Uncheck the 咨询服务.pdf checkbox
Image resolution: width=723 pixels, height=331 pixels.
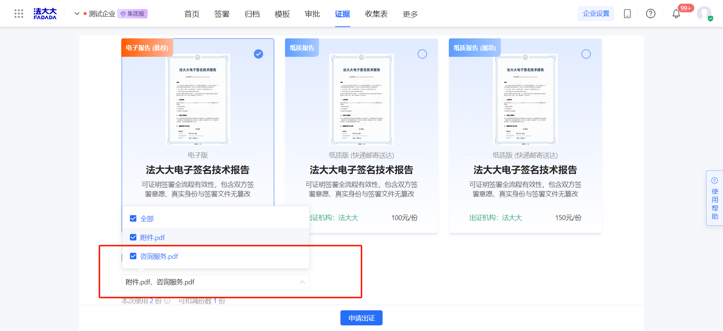tap(133, 256)
